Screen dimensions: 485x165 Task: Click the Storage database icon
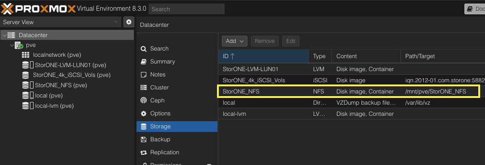(144, 127)
